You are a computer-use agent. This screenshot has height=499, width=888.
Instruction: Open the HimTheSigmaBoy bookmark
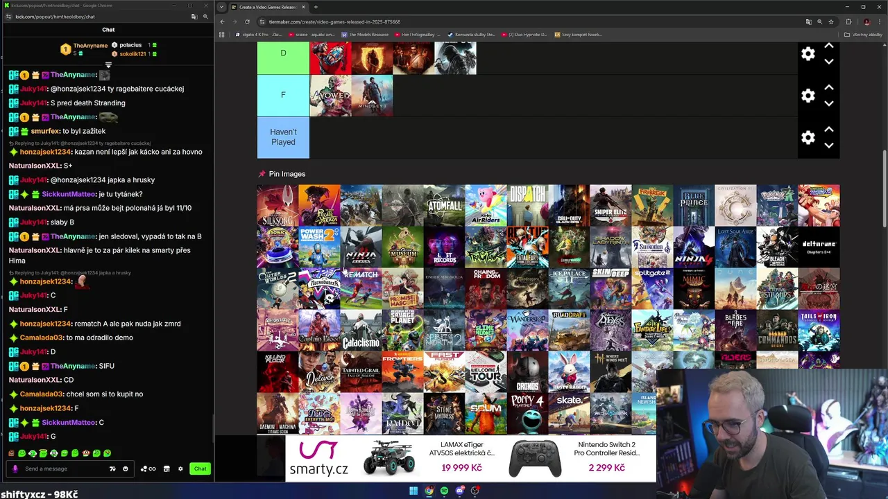tap(418, 35)
